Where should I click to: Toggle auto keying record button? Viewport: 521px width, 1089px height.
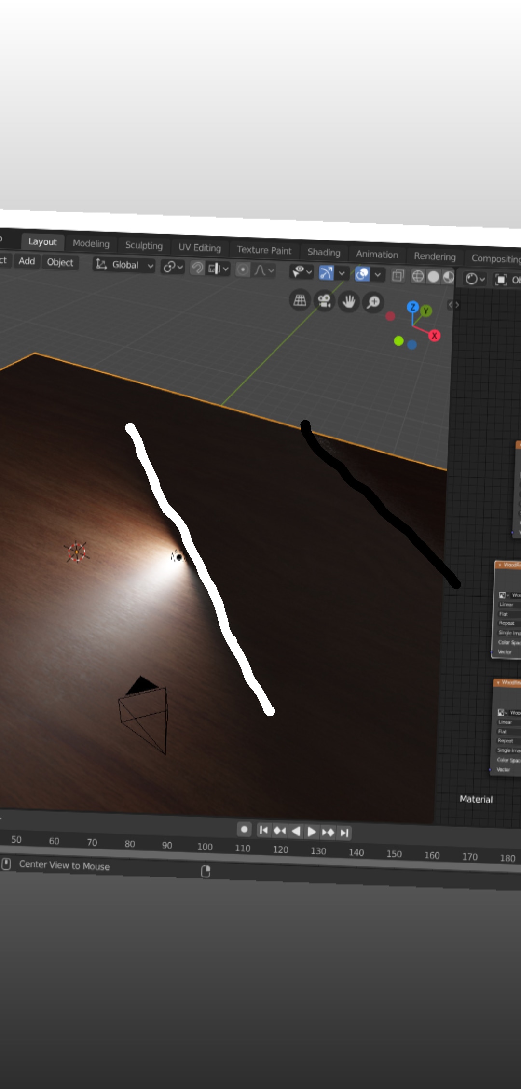click(x=244, y=829)
